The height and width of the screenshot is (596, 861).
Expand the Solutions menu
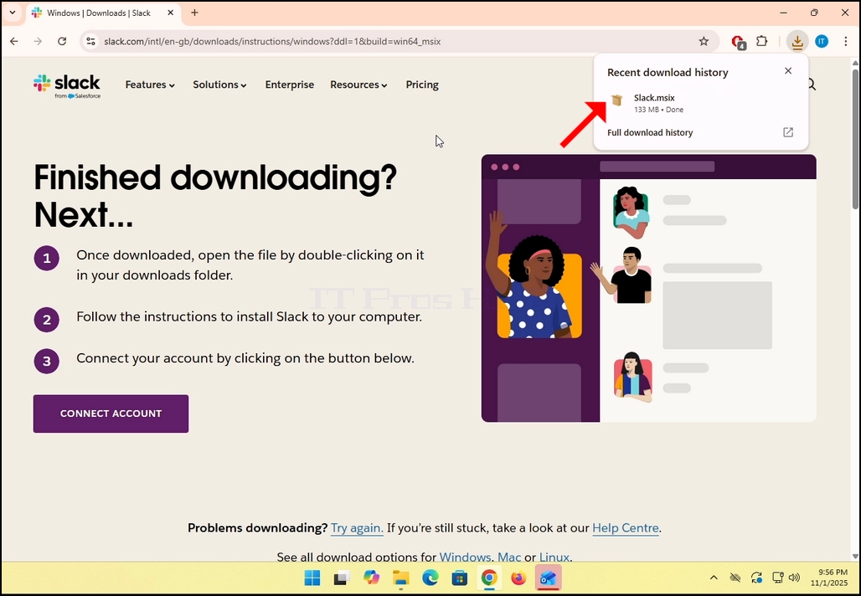[x=219, y=85]
